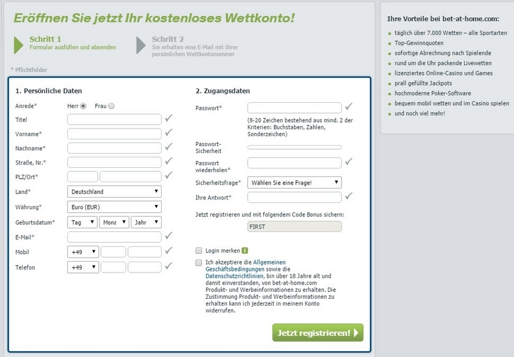The image size is (514, 357).
Task: Click the text "Top-Gewinnquoten"
Action: 419,43
